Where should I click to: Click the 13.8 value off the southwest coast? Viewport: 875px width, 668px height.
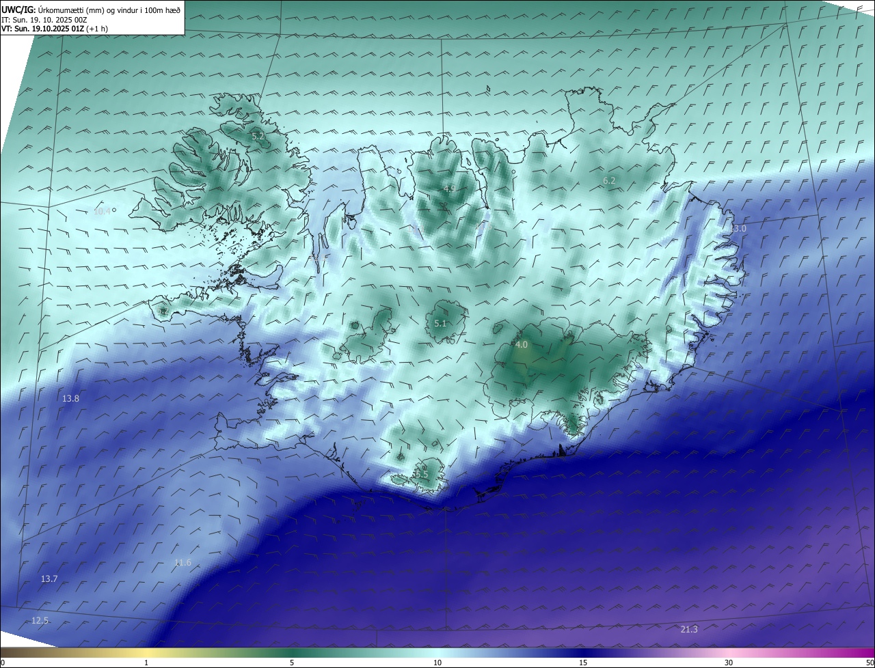[x=71, y=398]
